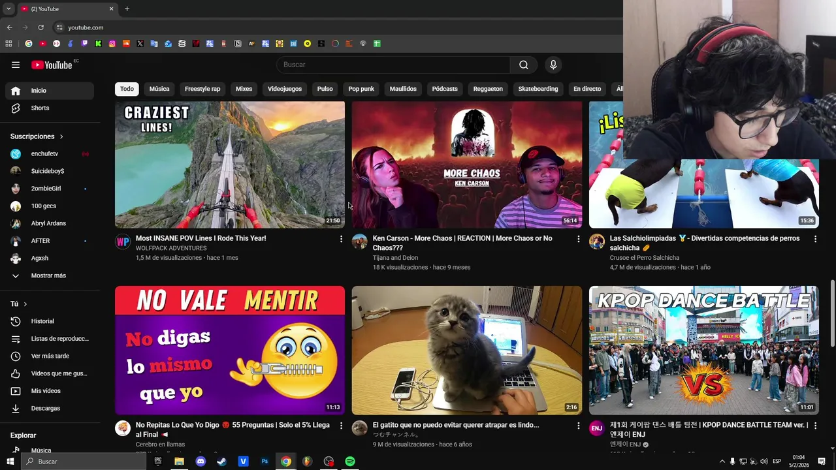Select the Freestyle rap filter chip

(202, 89)
